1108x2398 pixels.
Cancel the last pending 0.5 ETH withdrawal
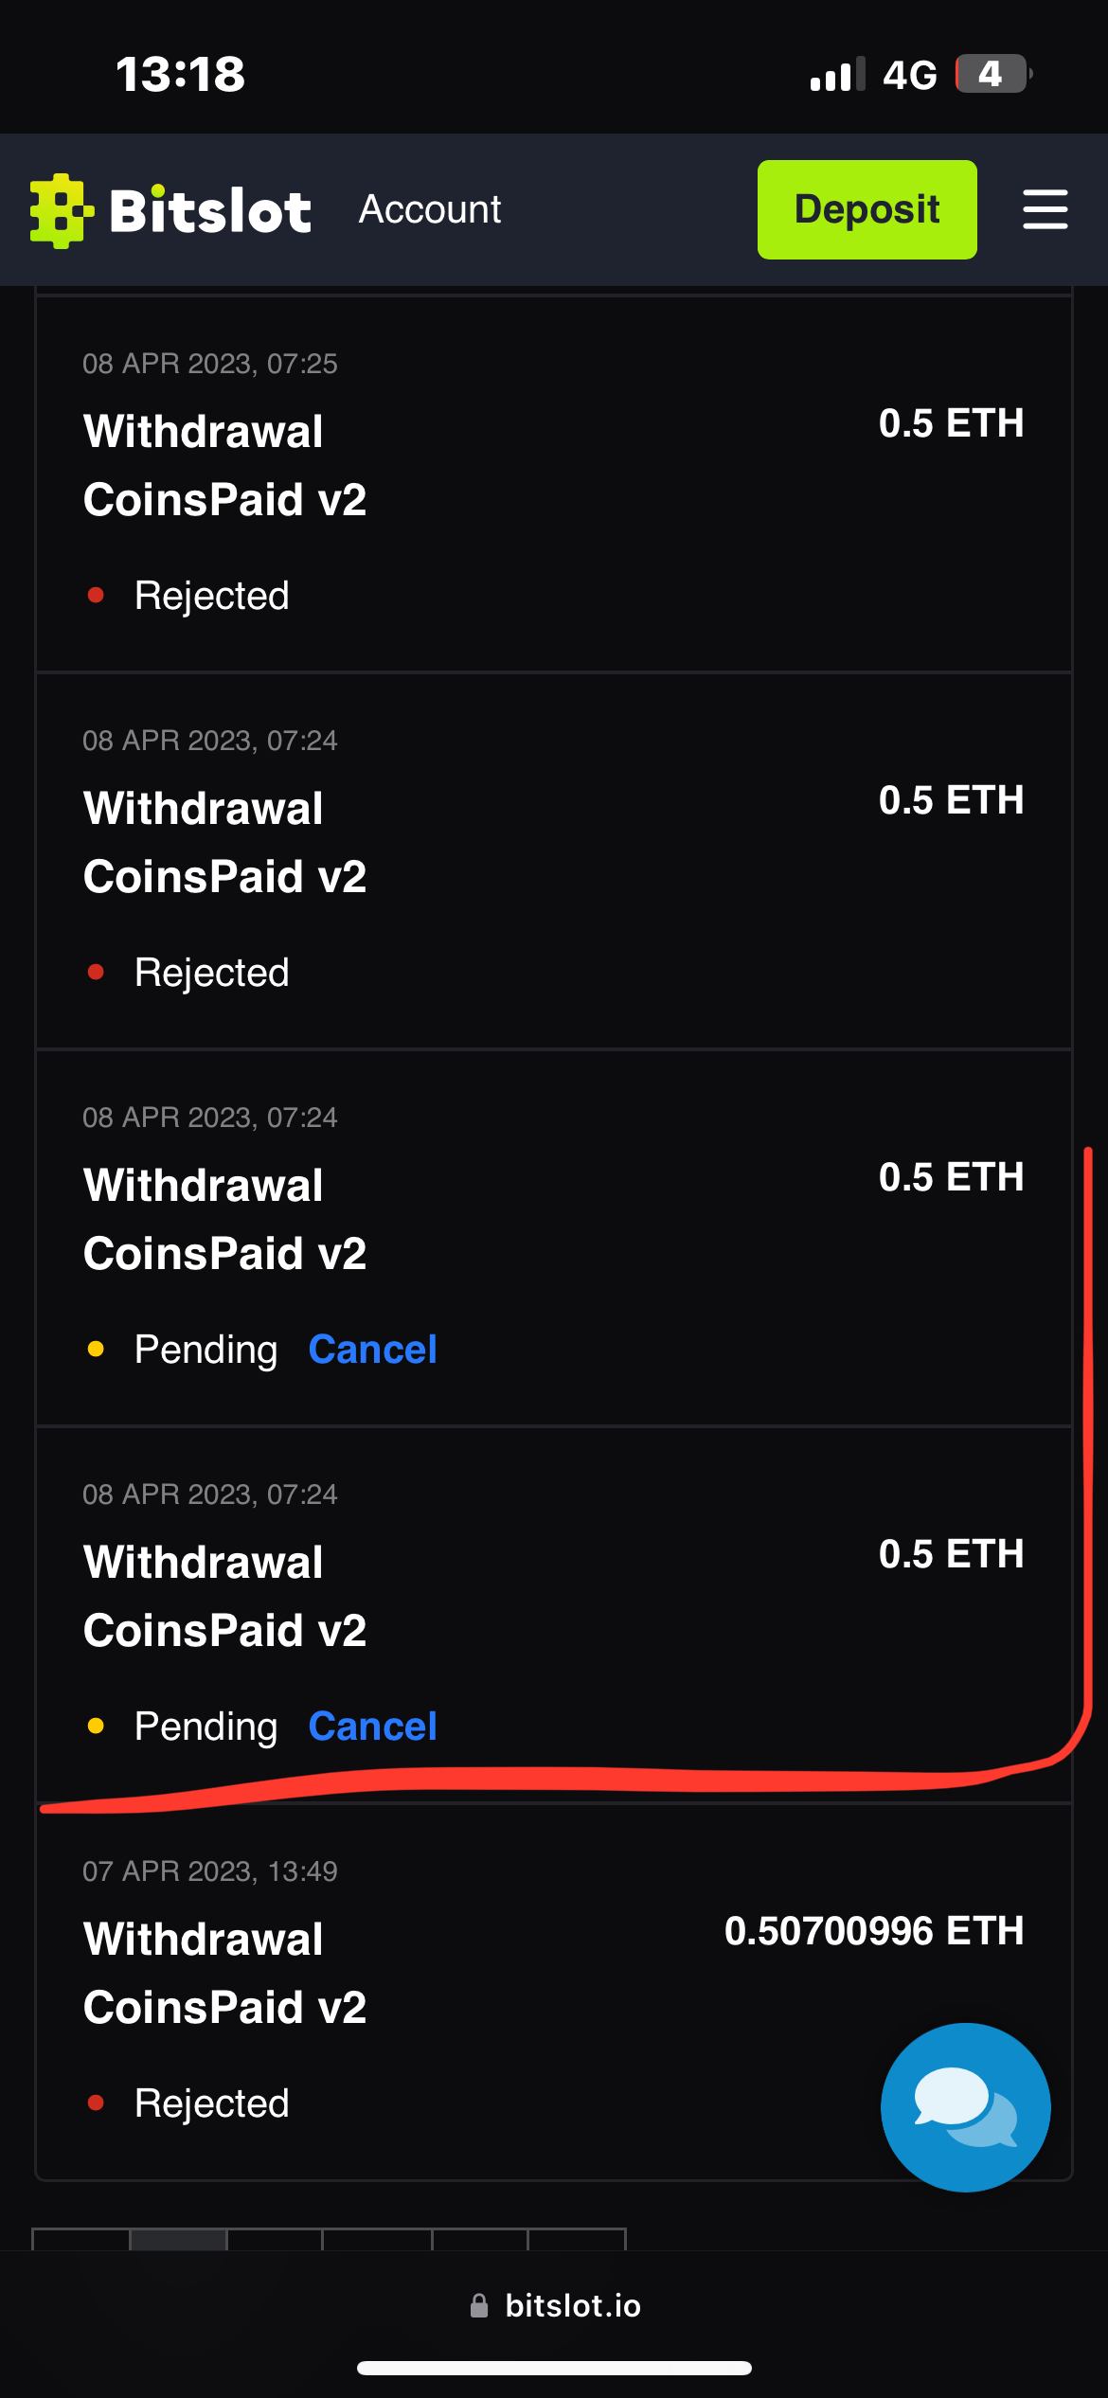pos(372,1727)
